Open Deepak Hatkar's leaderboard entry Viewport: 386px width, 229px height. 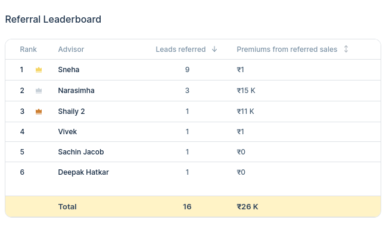click(x=83, y=172)
